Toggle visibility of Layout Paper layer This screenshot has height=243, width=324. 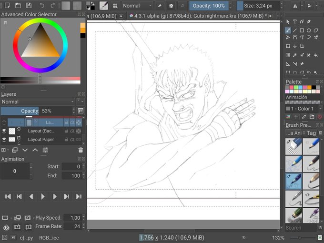click(4, 140)
